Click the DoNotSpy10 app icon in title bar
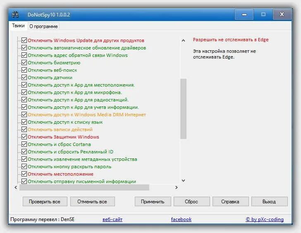The height and width of the screenshot is (233, 301). coord(15,14)
